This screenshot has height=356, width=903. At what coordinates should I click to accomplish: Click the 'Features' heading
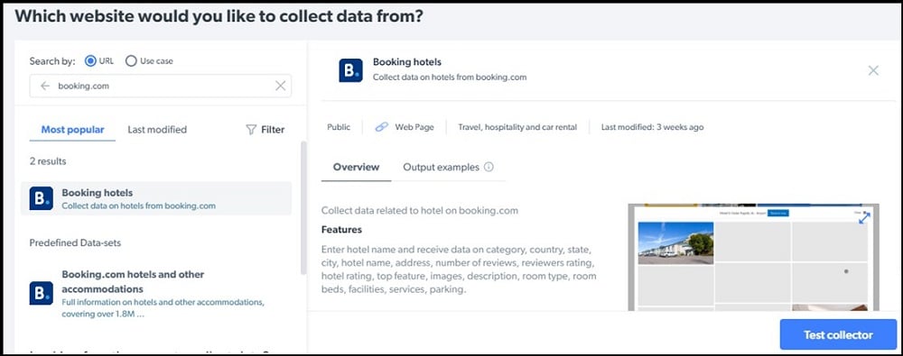pos(341,230)
